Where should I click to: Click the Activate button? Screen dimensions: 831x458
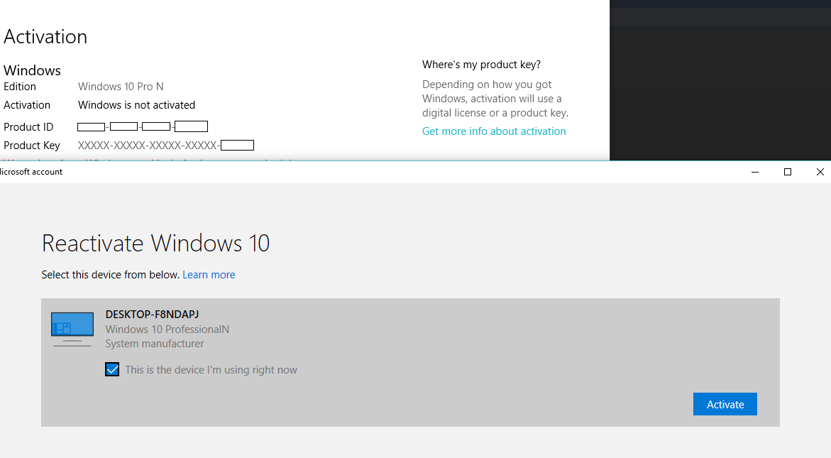pyautogui.click(x=725, y=405)
